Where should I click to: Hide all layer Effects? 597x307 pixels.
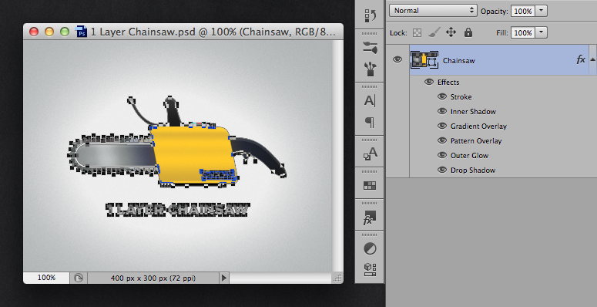[x=429, y=82]
